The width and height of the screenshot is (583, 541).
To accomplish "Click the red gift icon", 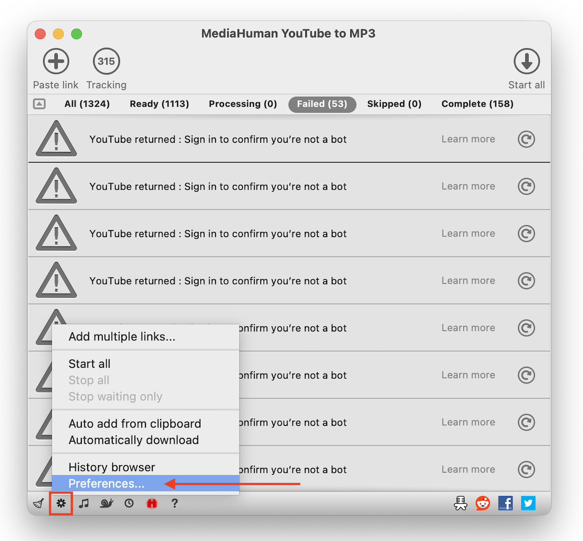I will pos(152,503).
